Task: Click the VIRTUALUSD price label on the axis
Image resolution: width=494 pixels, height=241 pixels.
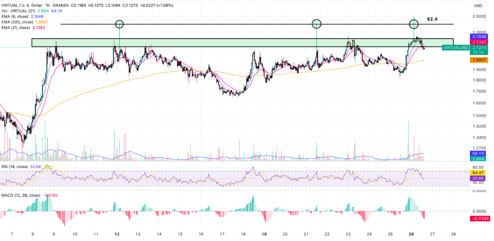Action: pyautogui.click(x=455, y=48)
